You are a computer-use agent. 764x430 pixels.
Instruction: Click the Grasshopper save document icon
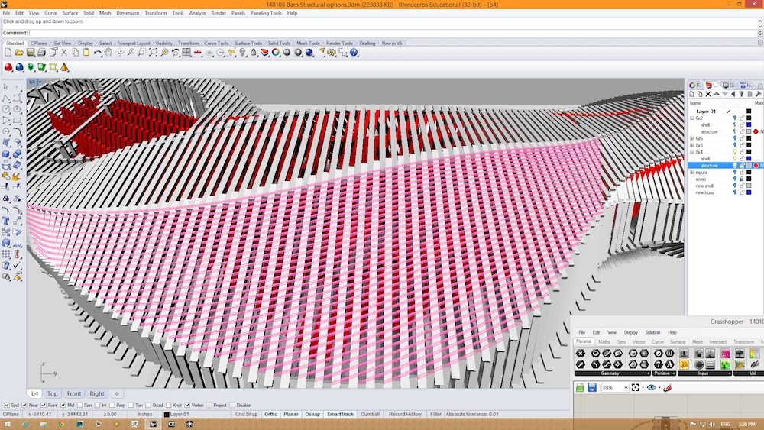coord(592,388)
